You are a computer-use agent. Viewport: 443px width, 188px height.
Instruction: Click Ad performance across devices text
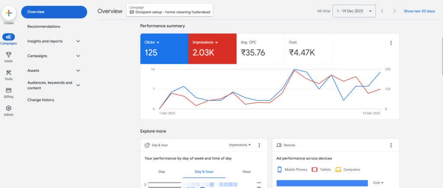click(x=304, y=158)
